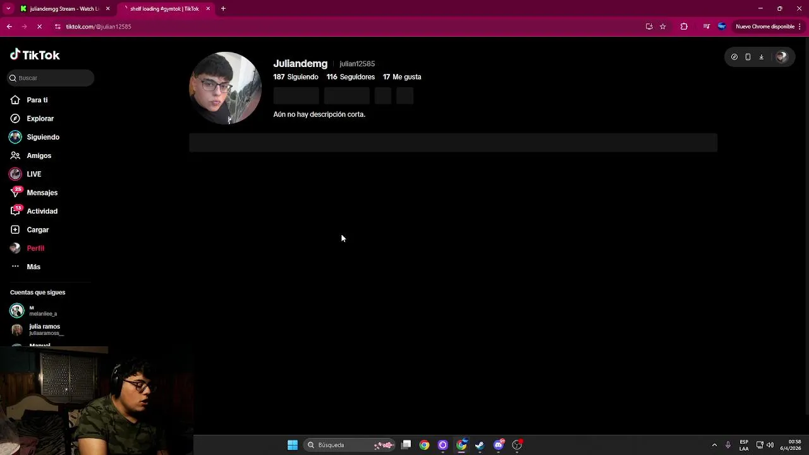Click the TikTok logo
This screenshot has width=809, height=455.
tap(35, 55)
